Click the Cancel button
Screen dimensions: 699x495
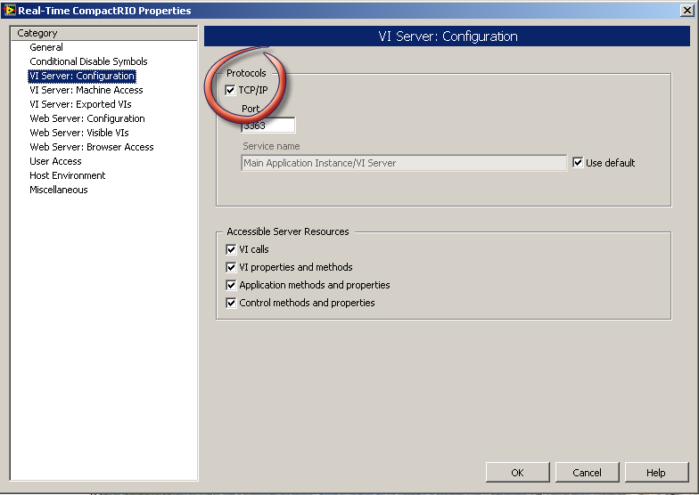click(587, 472)
